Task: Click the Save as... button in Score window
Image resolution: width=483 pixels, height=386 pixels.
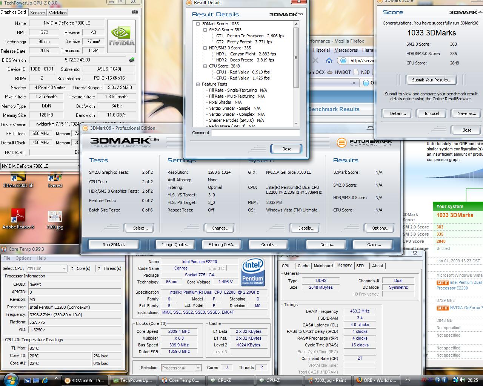Action: pos(467,113)
